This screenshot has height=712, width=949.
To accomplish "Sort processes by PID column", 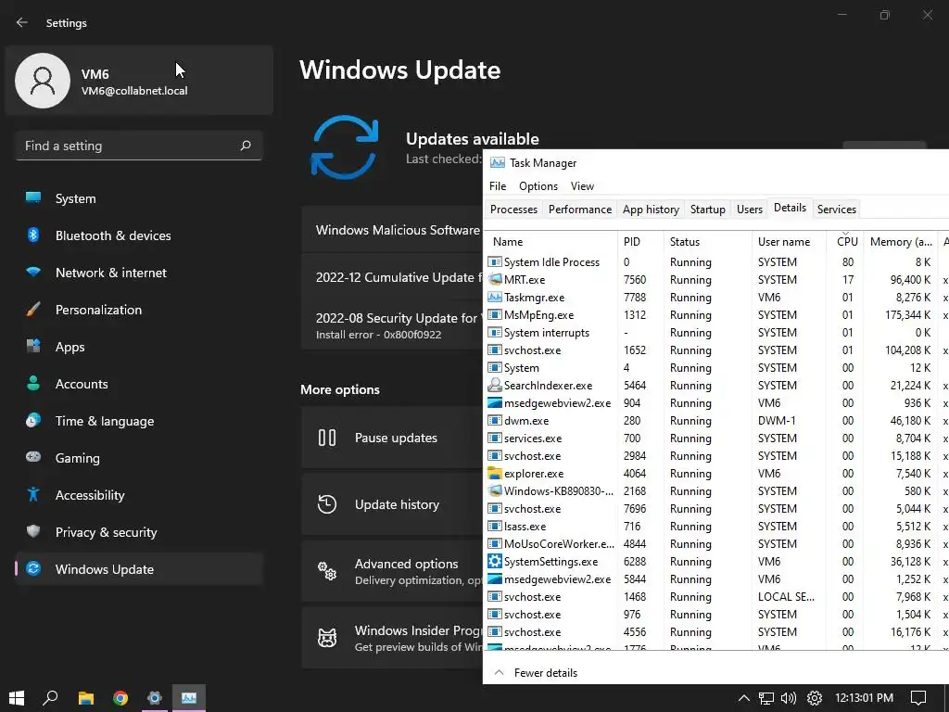I will click(640, 242).
